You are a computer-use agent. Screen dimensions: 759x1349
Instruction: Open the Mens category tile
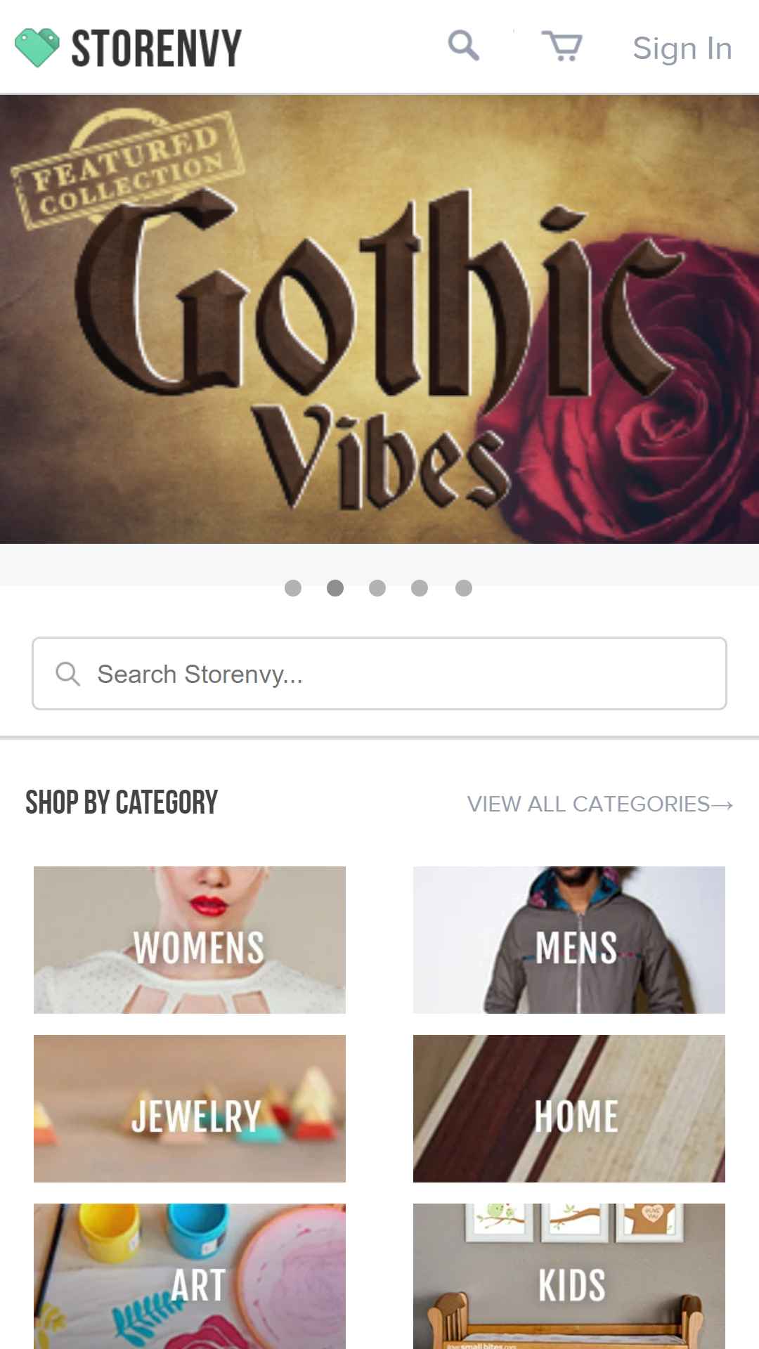(569, 940)
